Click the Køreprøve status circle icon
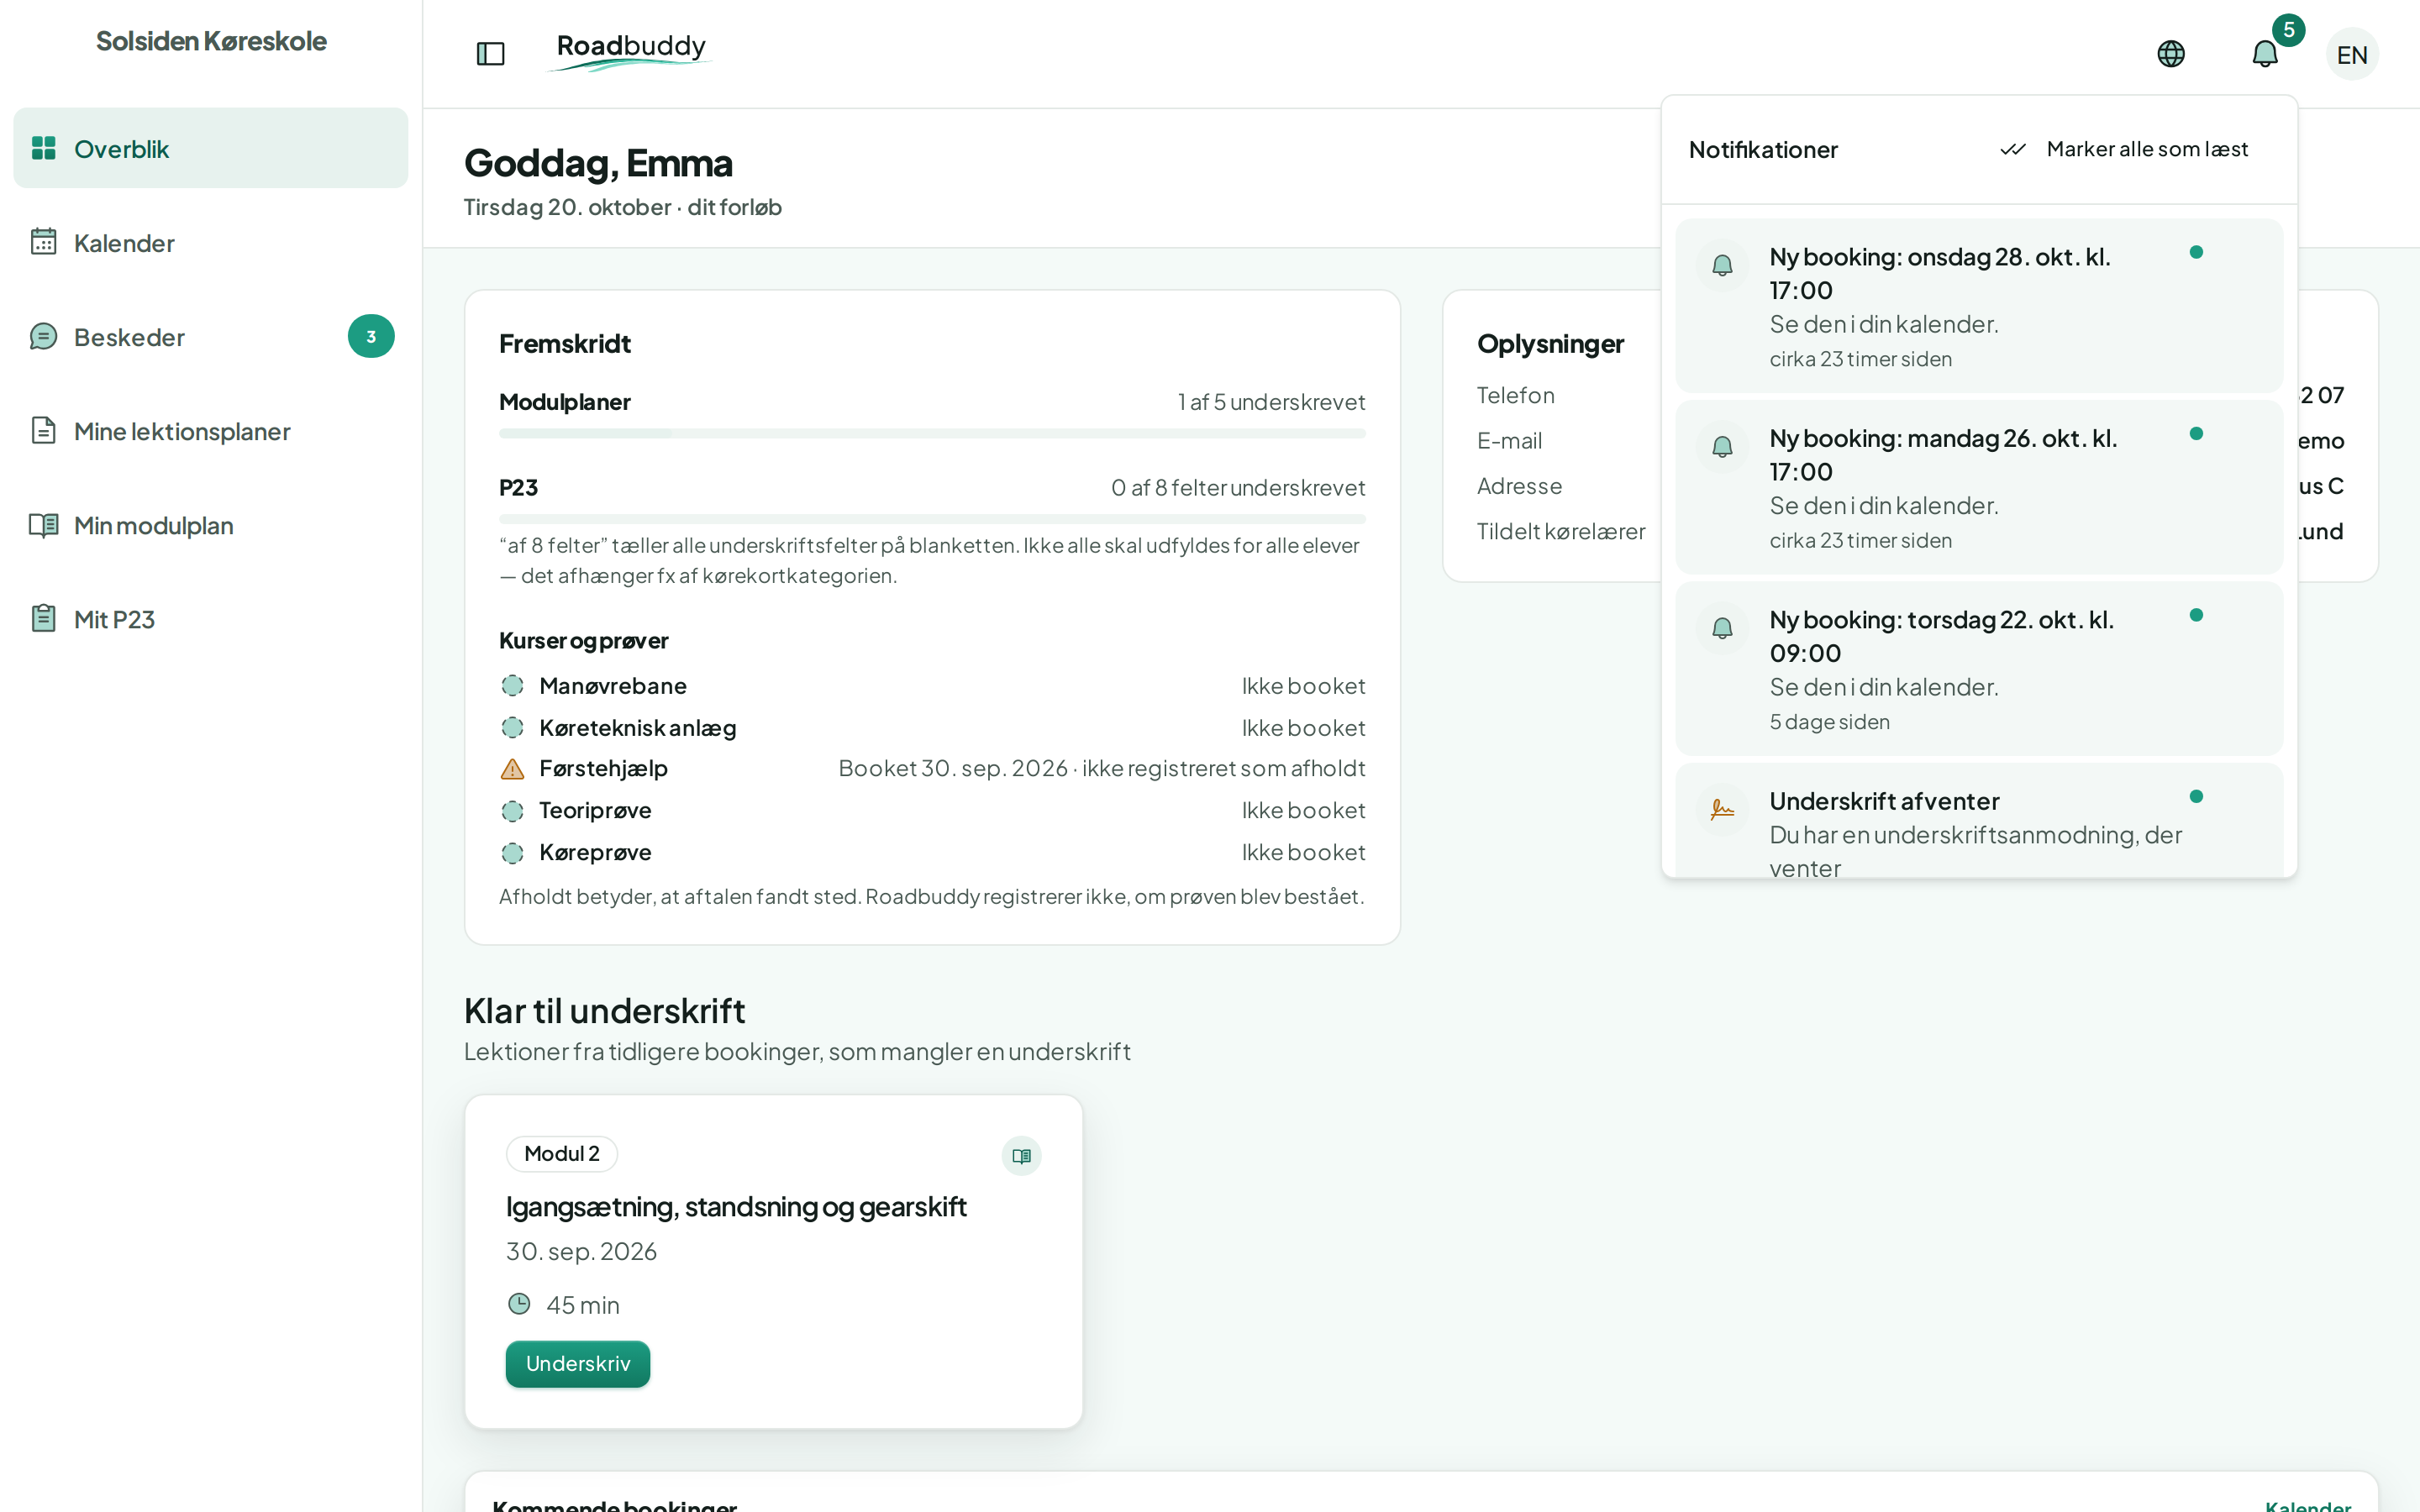Viewport: 2420px width, 1512px height. point(512,853)
